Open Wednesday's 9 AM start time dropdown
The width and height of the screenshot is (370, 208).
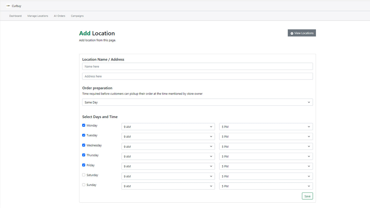[168, 147]
